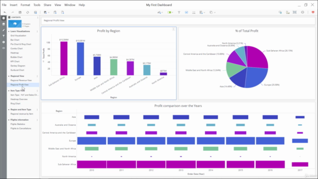Open the dropdown arrow beside the green filter icon
318x179 pixels.
[172, 12]
